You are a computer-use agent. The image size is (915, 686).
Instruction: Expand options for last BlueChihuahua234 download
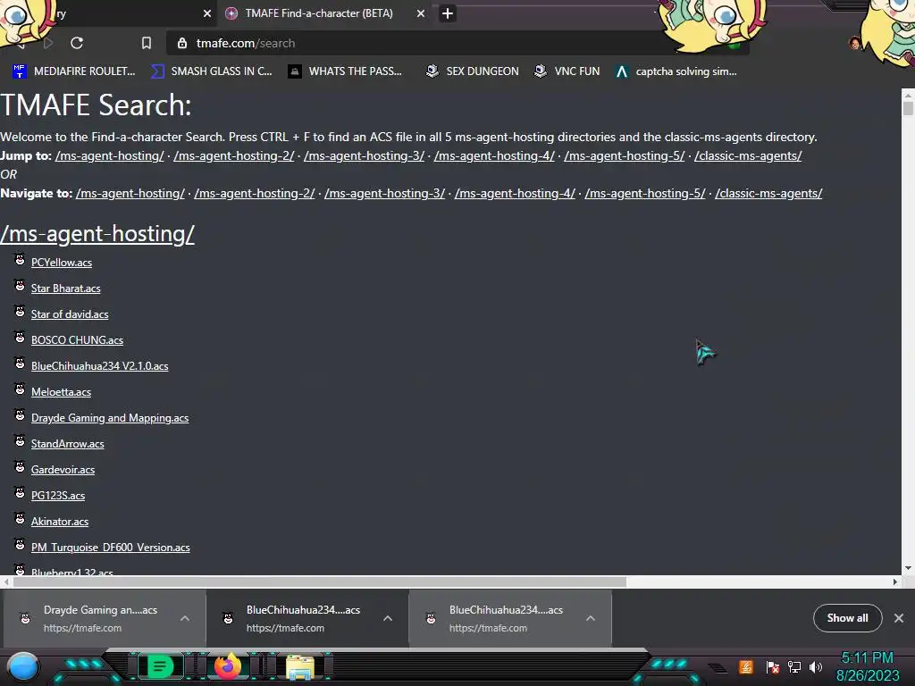[x=591, y=618]
